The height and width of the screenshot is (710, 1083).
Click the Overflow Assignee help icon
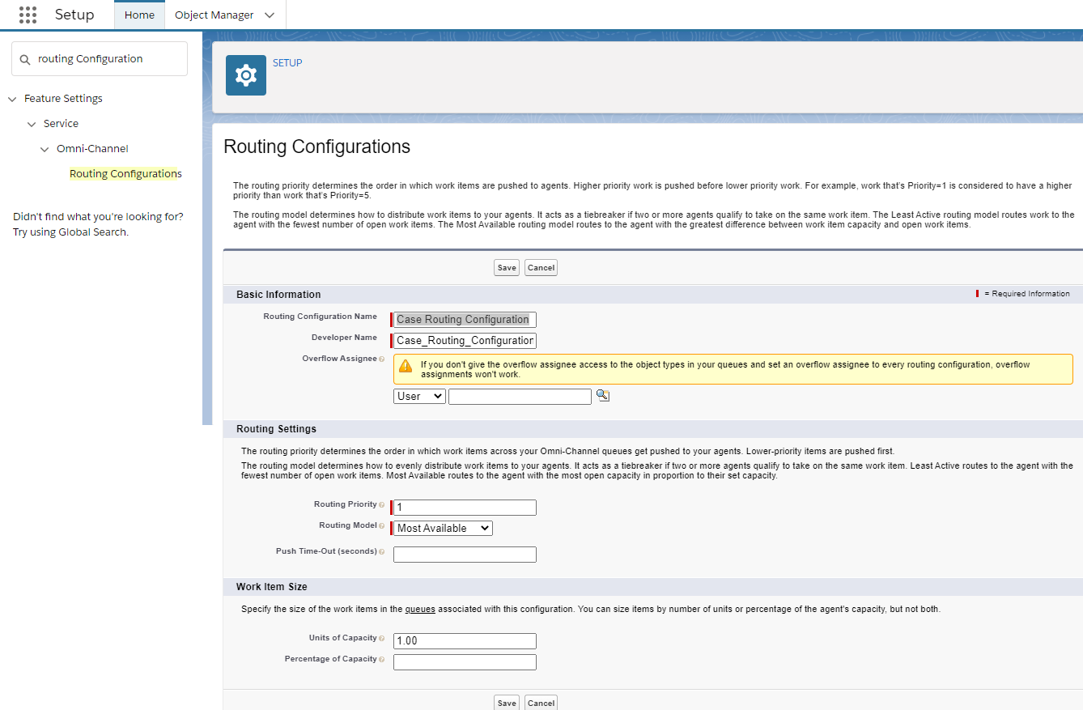pos(383,359)
